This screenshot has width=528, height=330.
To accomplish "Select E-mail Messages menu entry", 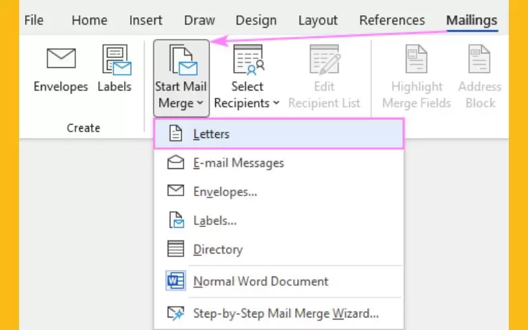I will (x=279, y=163).
